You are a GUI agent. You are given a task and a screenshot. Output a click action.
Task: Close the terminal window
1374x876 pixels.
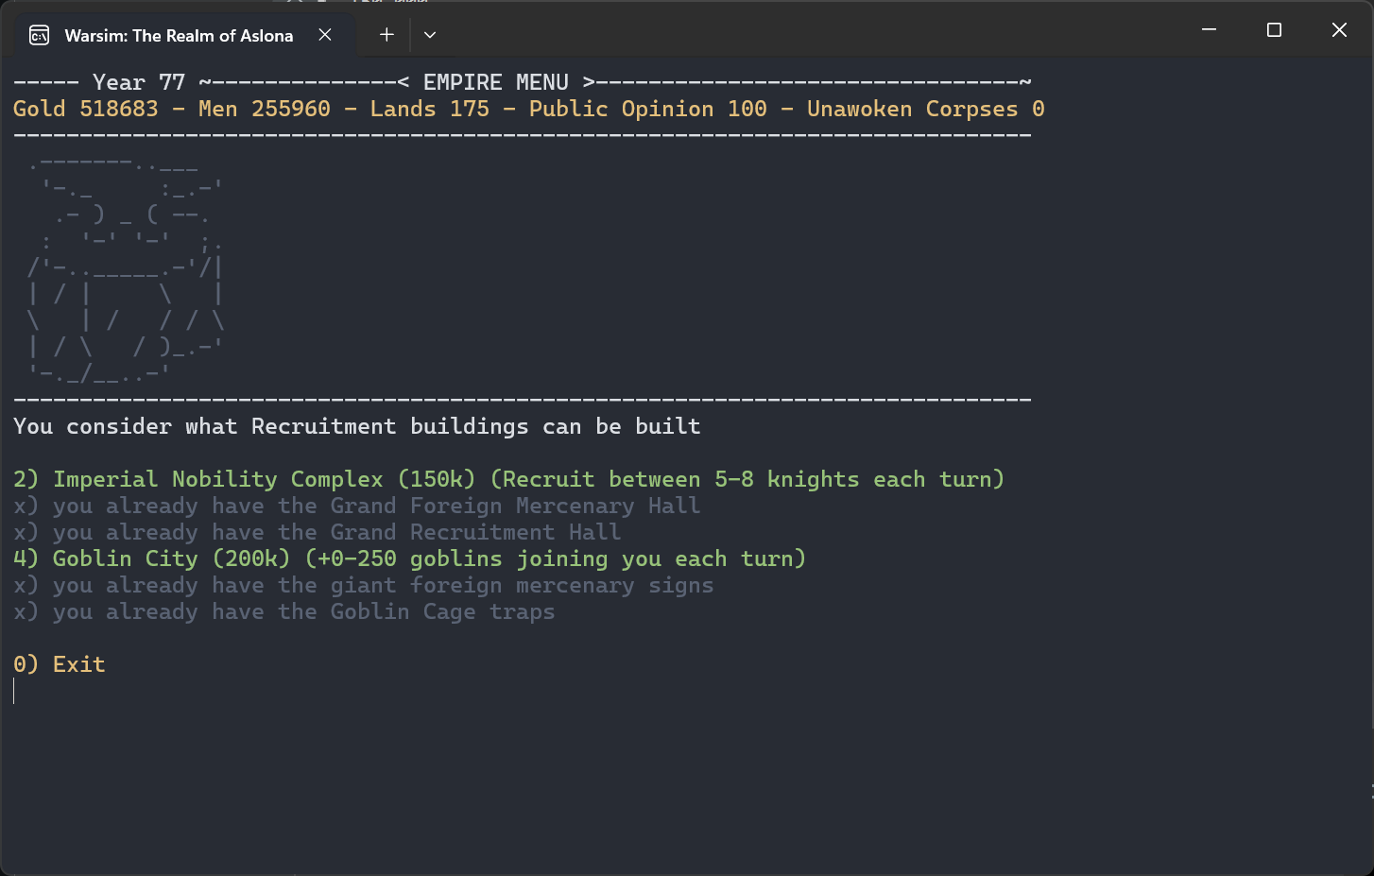click(1339, 30)
